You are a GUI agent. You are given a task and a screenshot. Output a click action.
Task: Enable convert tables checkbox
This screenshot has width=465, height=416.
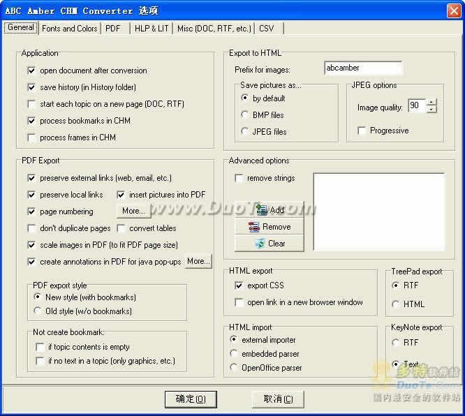(121, 228)
